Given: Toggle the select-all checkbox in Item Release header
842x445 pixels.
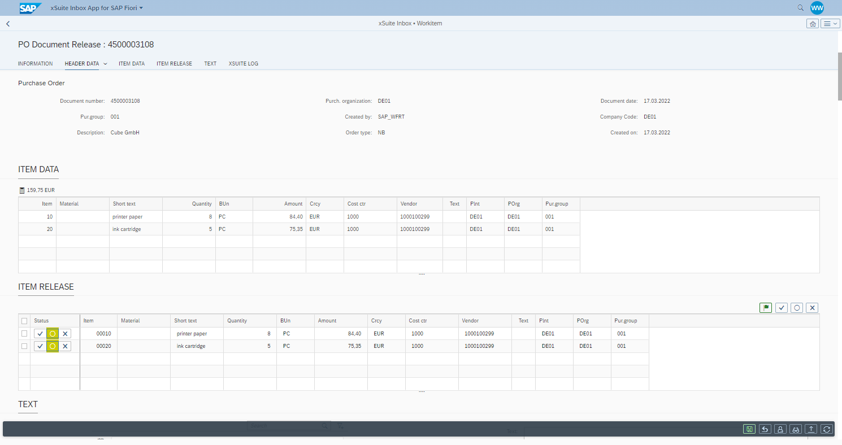Looking at the screenshot, I should [x=24, y=321].
